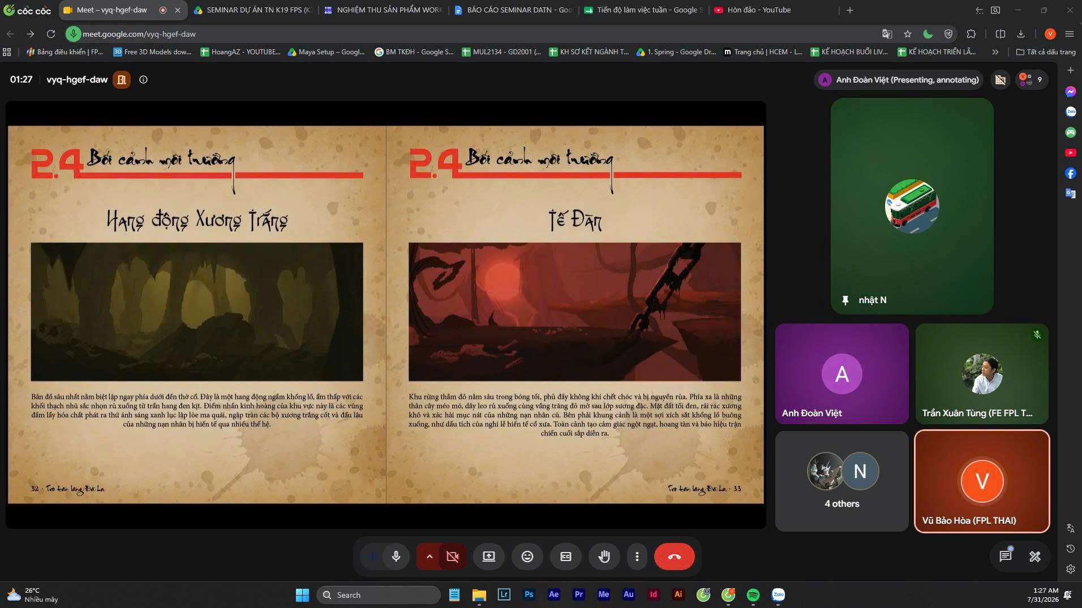The image size is (1082, 608).
Task: Open the Cốc Cốc browser main menu
Action: click(1069, 34)
